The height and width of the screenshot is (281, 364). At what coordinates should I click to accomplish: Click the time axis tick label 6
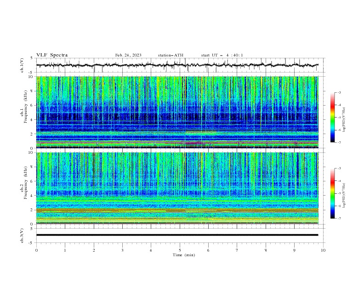tap(208, 250)
